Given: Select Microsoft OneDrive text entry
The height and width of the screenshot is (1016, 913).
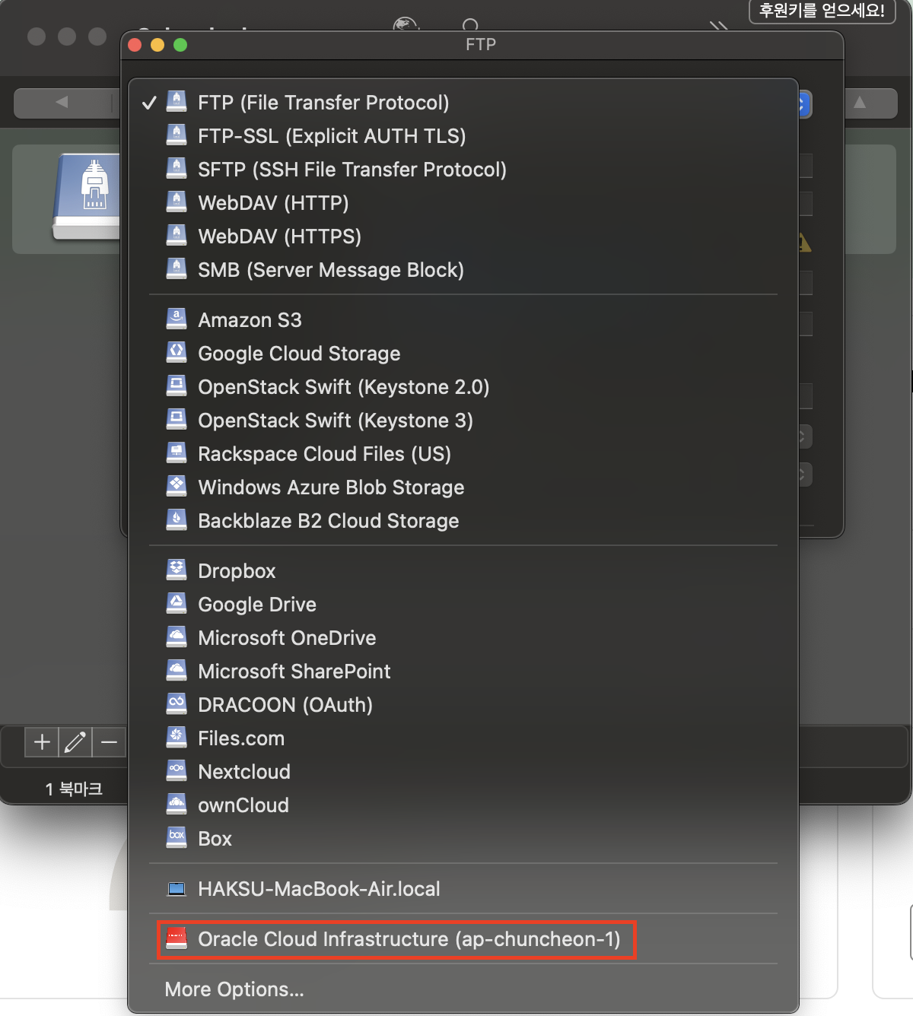Looking at the screenshot, I should coord(287,638).
